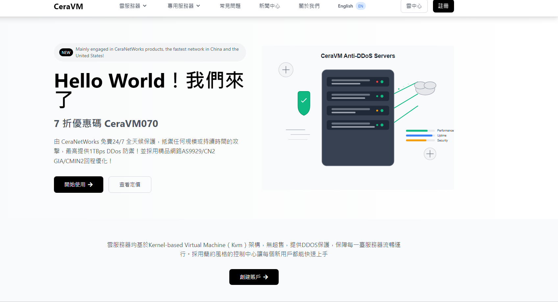Viewport: 558px width, 302px height.
Task: Expand the 雲服務器 dropdown menu
Action: click(x=133, y=6)
